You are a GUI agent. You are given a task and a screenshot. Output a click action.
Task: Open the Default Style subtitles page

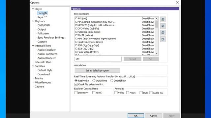pos(45,70)
